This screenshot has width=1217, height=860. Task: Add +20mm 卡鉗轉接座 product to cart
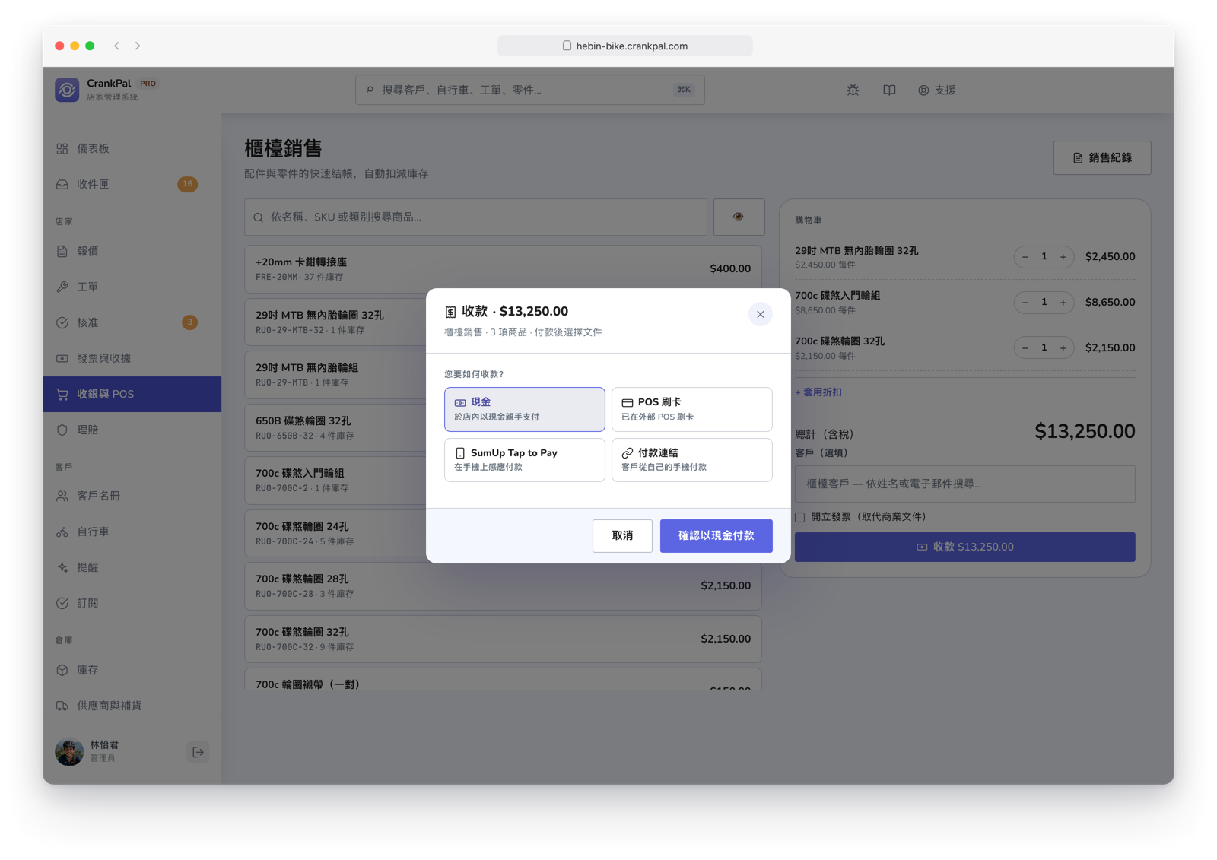pos(503,268)
